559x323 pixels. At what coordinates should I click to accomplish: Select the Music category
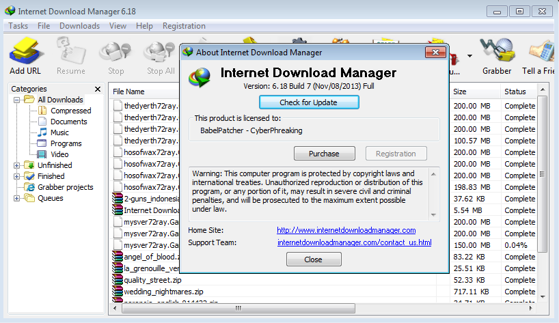(59, 132)
